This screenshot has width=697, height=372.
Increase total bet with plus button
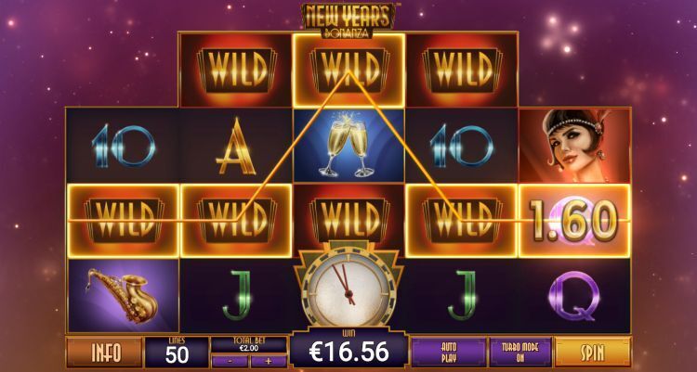click(x=268, y=361)
